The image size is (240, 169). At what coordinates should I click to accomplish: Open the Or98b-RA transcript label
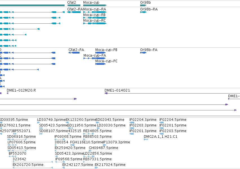coord(149,9)
